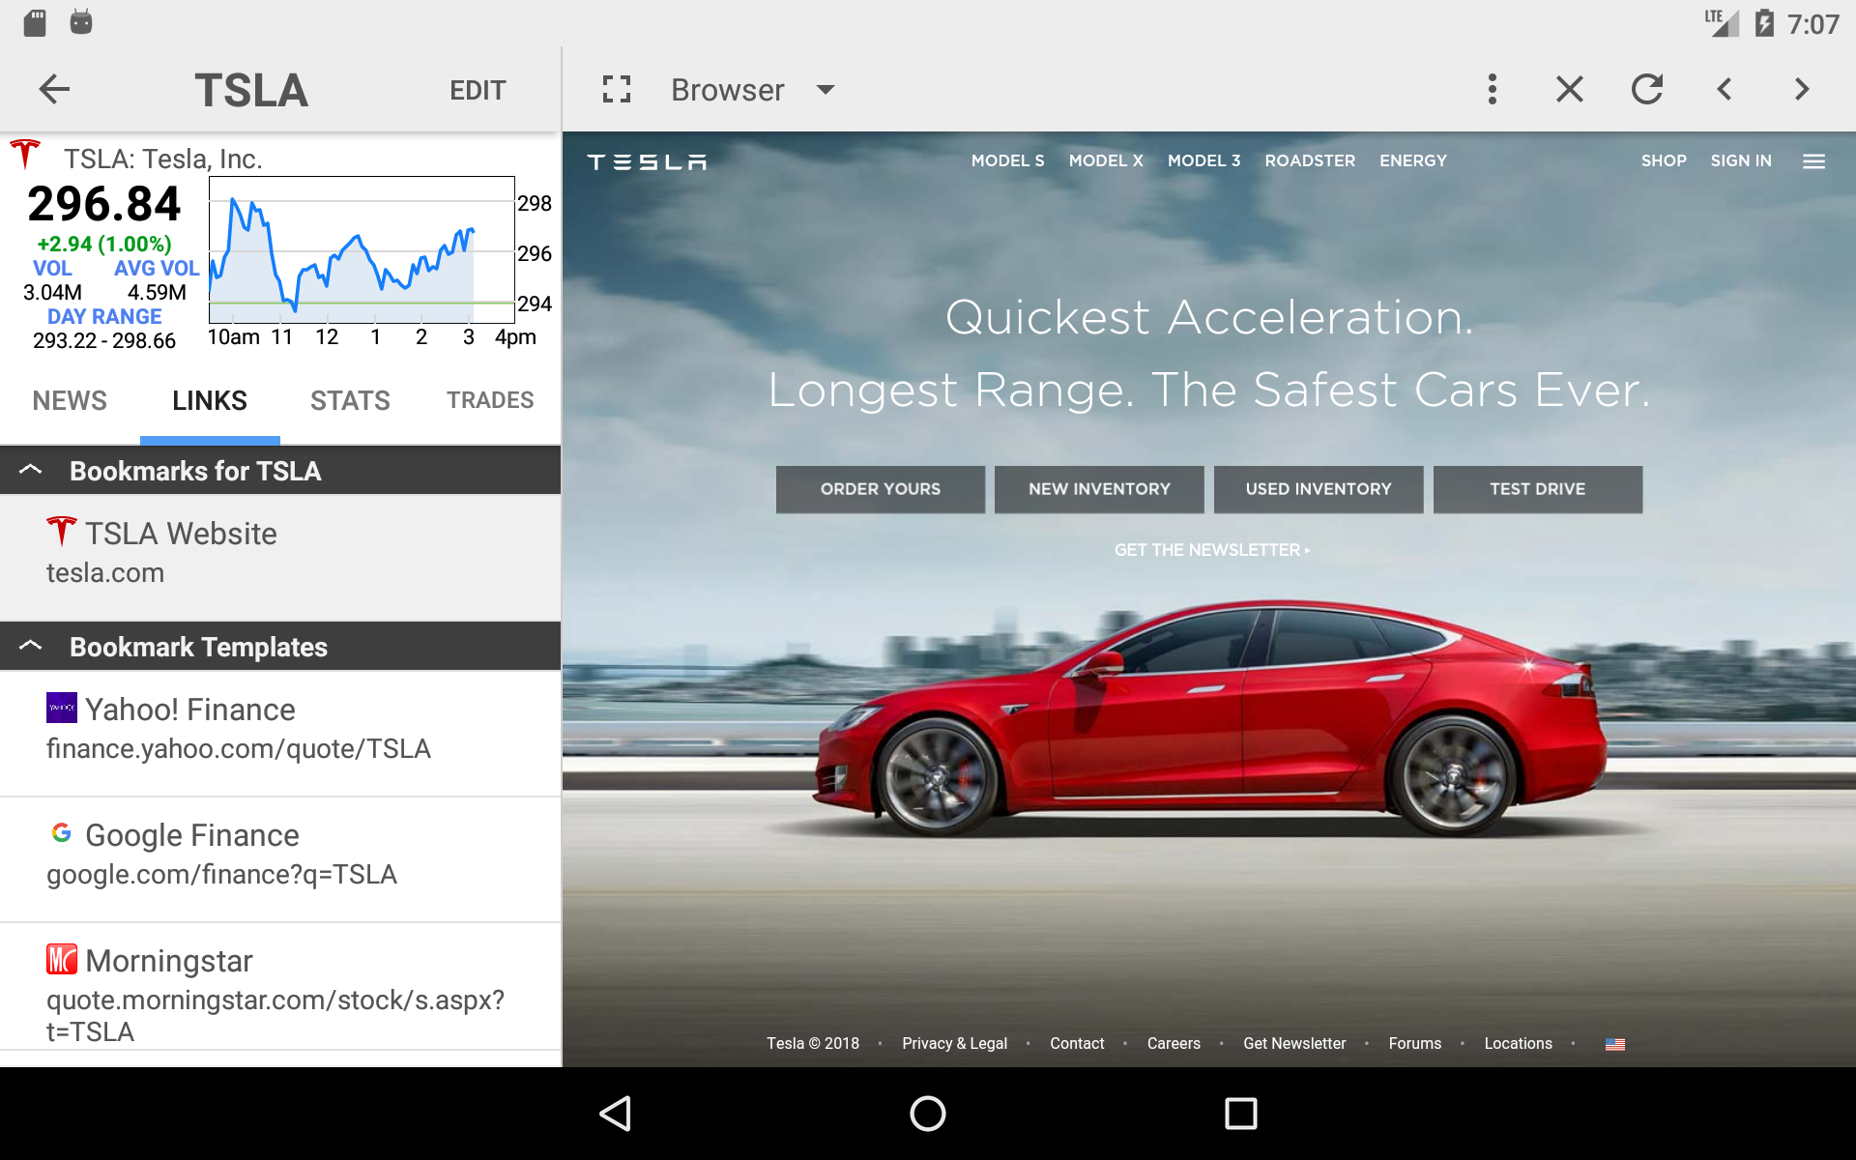Reload the browser page

(x=1647, y=89)
